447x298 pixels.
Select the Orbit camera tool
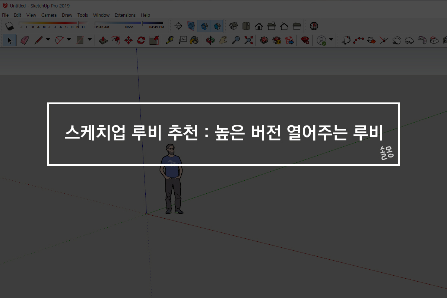click(x=210, y=40)
